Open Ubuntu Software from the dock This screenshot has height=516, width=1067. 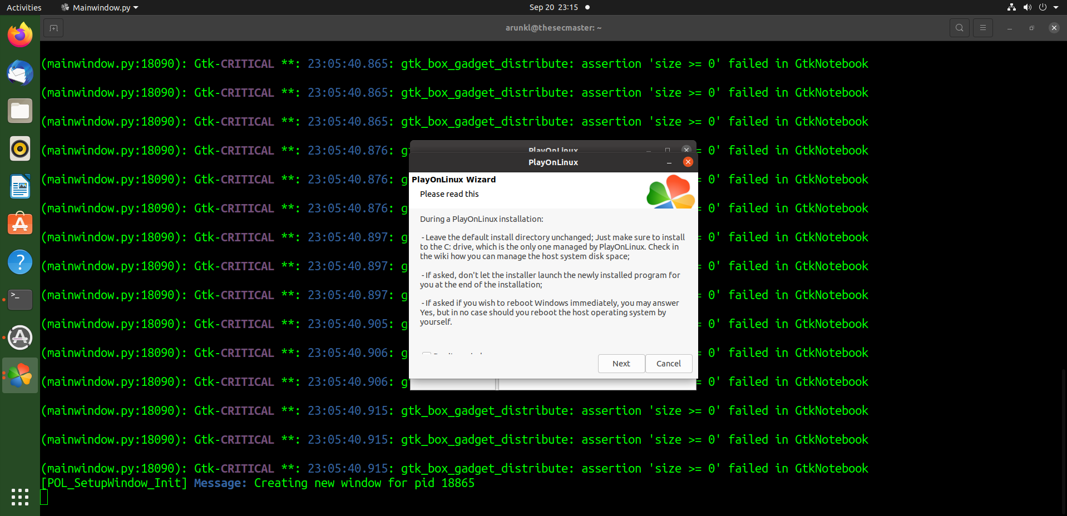click(20, 224)
